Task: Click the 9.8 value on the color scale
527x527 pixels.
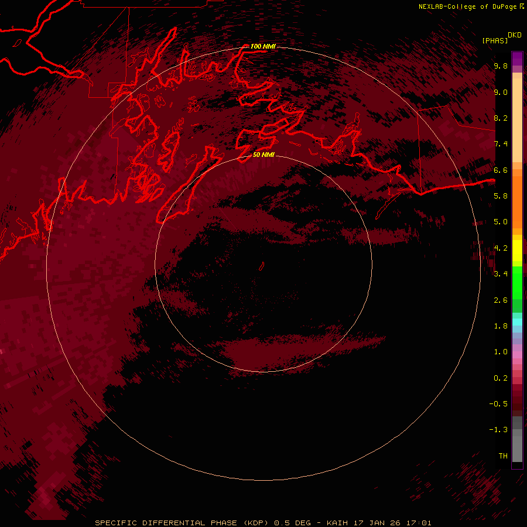Action: pyautogui.click(x=501, y=66)
